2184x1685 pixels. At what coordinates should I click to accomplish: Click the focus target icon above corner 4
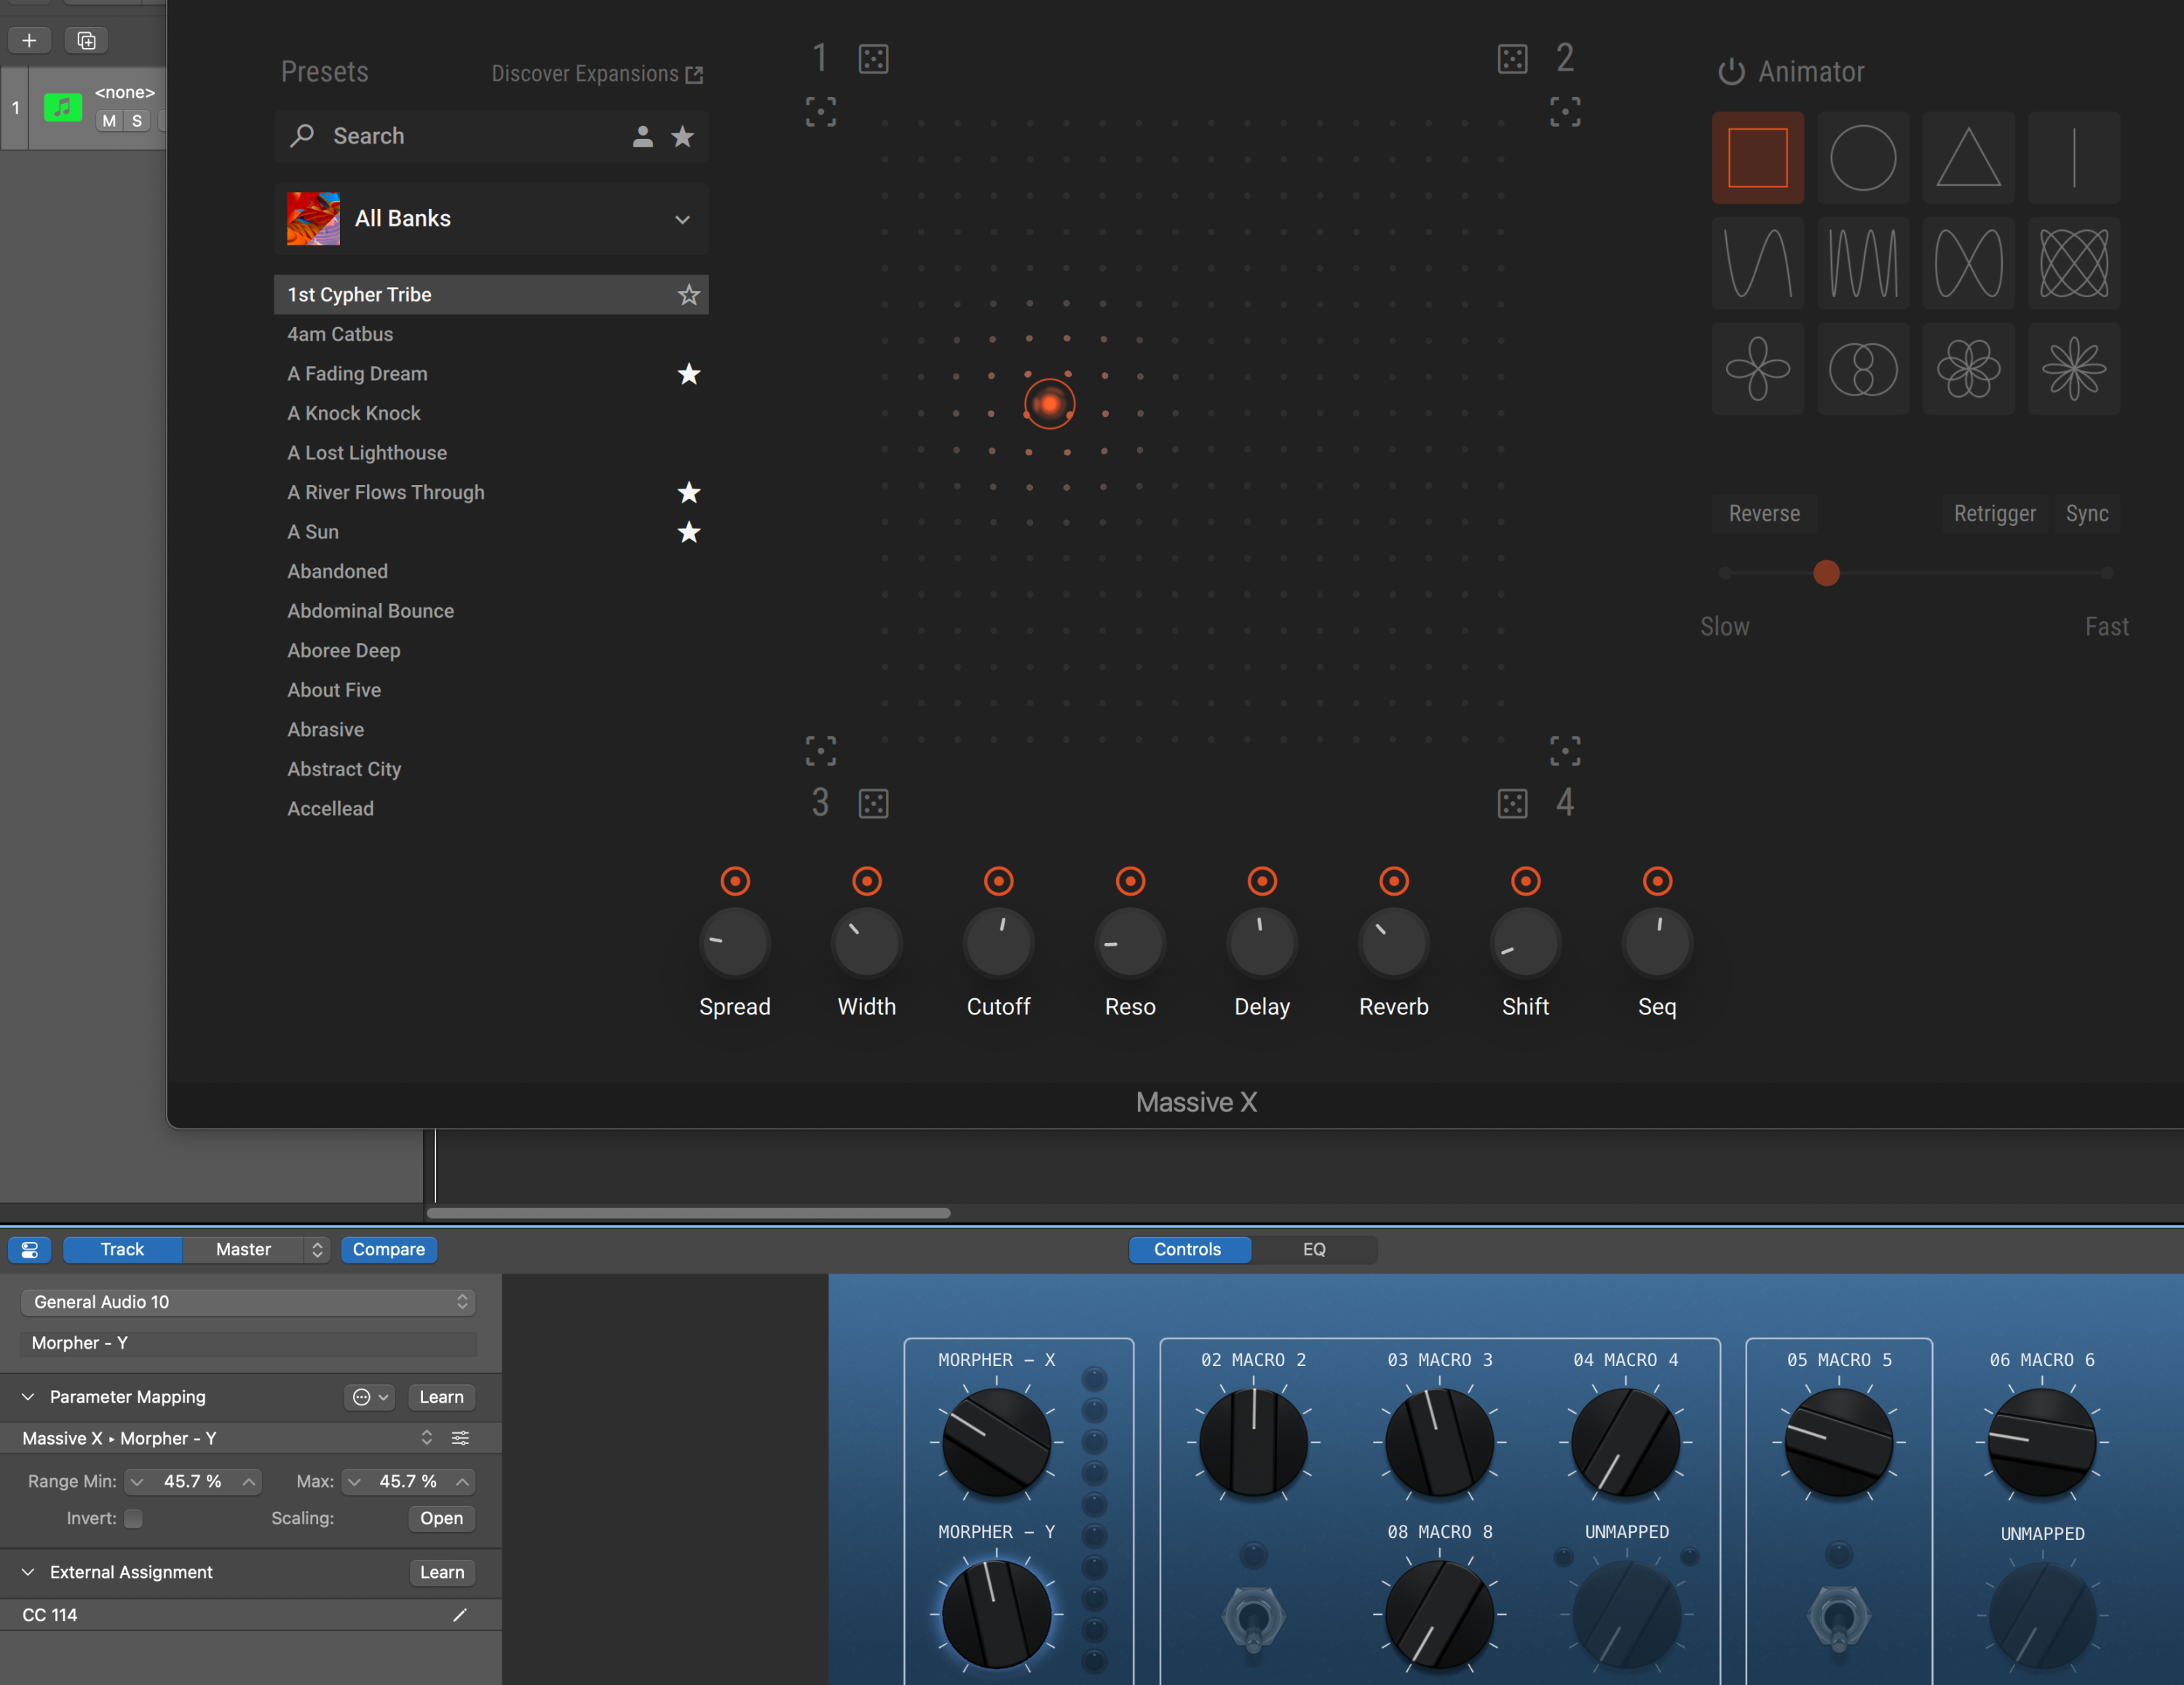coord(1565,751)
